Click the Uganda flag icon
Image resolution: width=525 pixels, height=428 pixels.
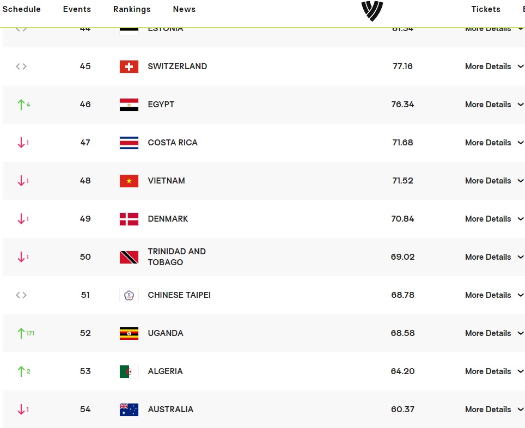click(x=129, y=334)
